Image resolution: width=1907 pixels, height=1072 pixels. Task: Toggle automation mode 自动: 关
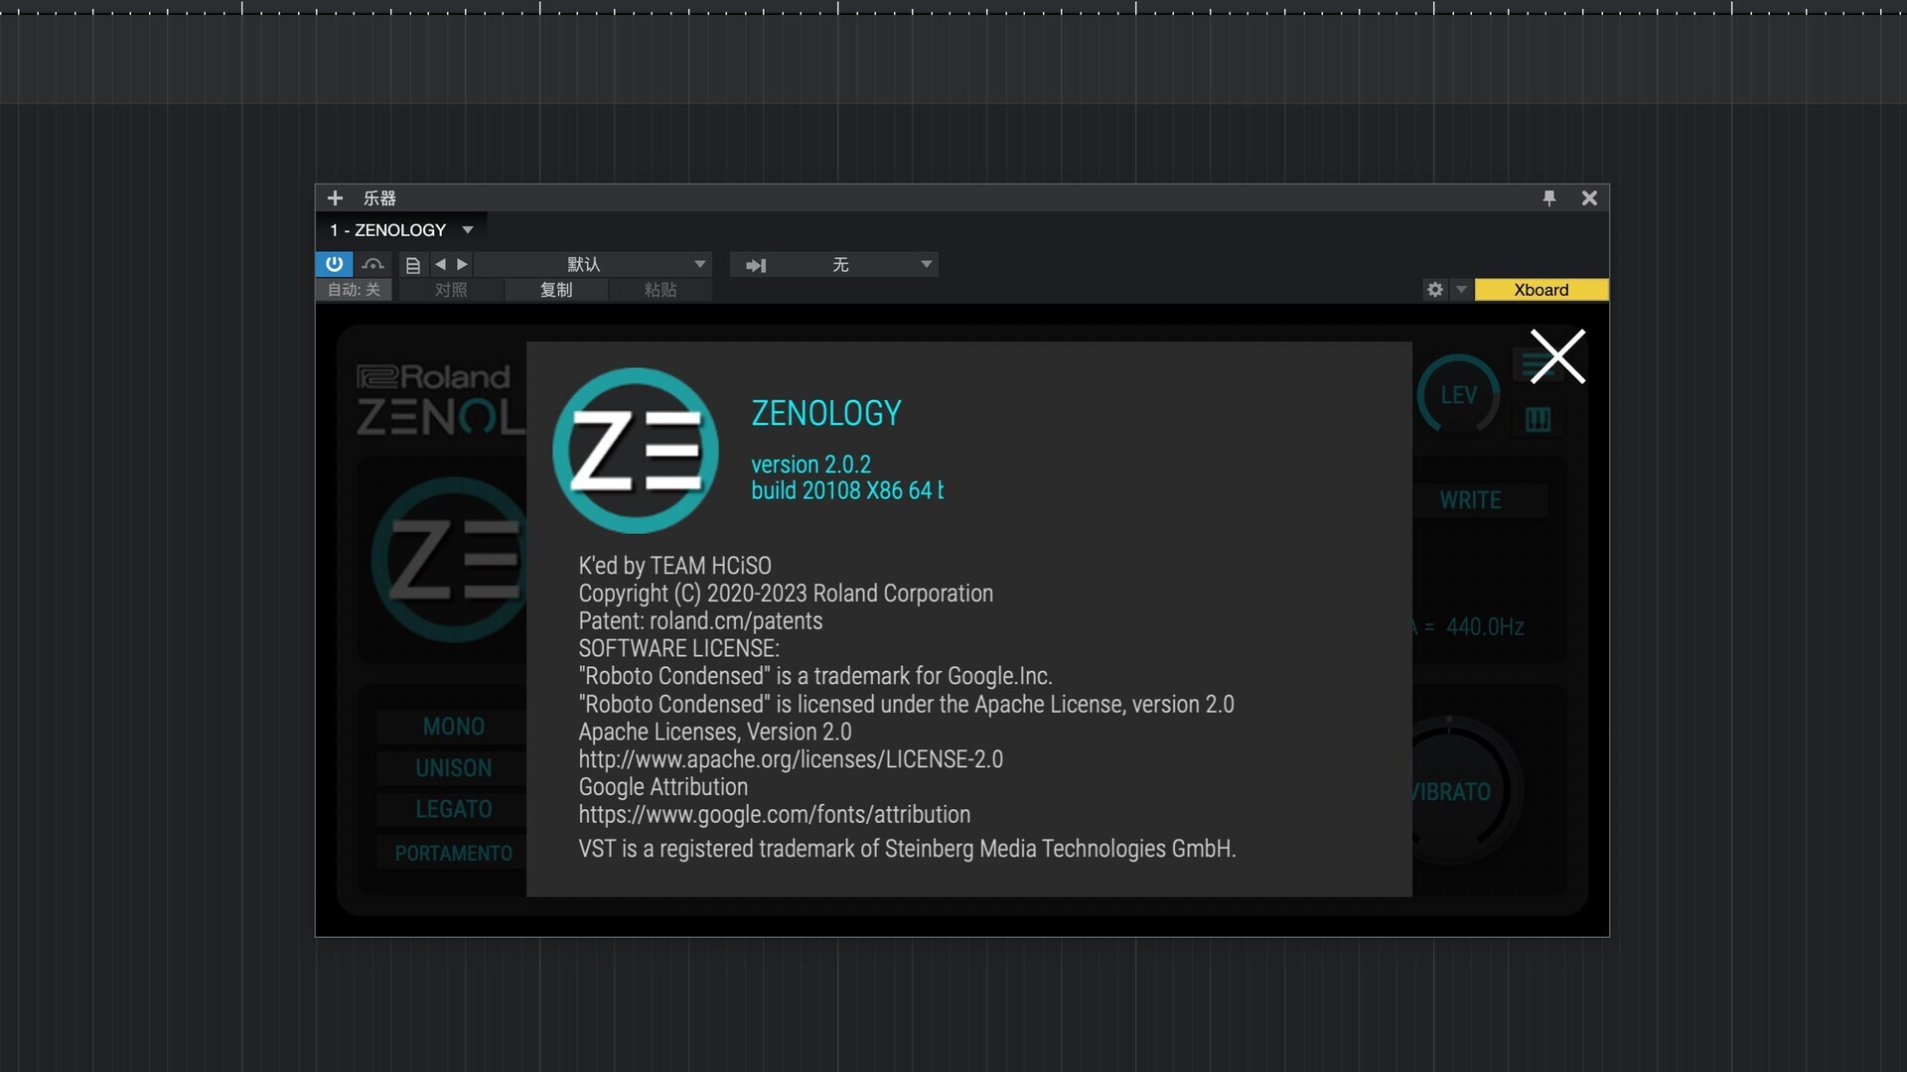(x=354, y=290)
